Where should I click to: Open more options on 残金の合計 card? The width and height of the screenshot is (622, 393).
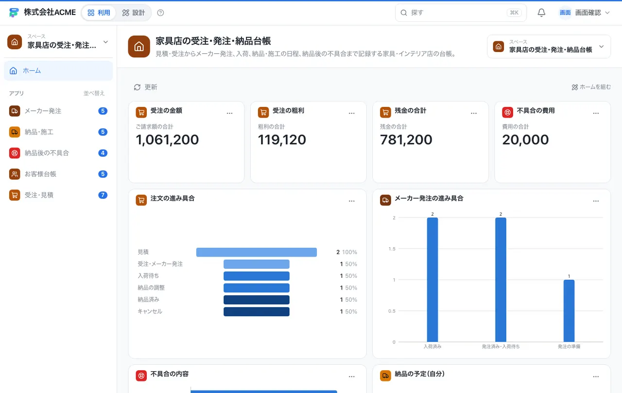(474, 113)
